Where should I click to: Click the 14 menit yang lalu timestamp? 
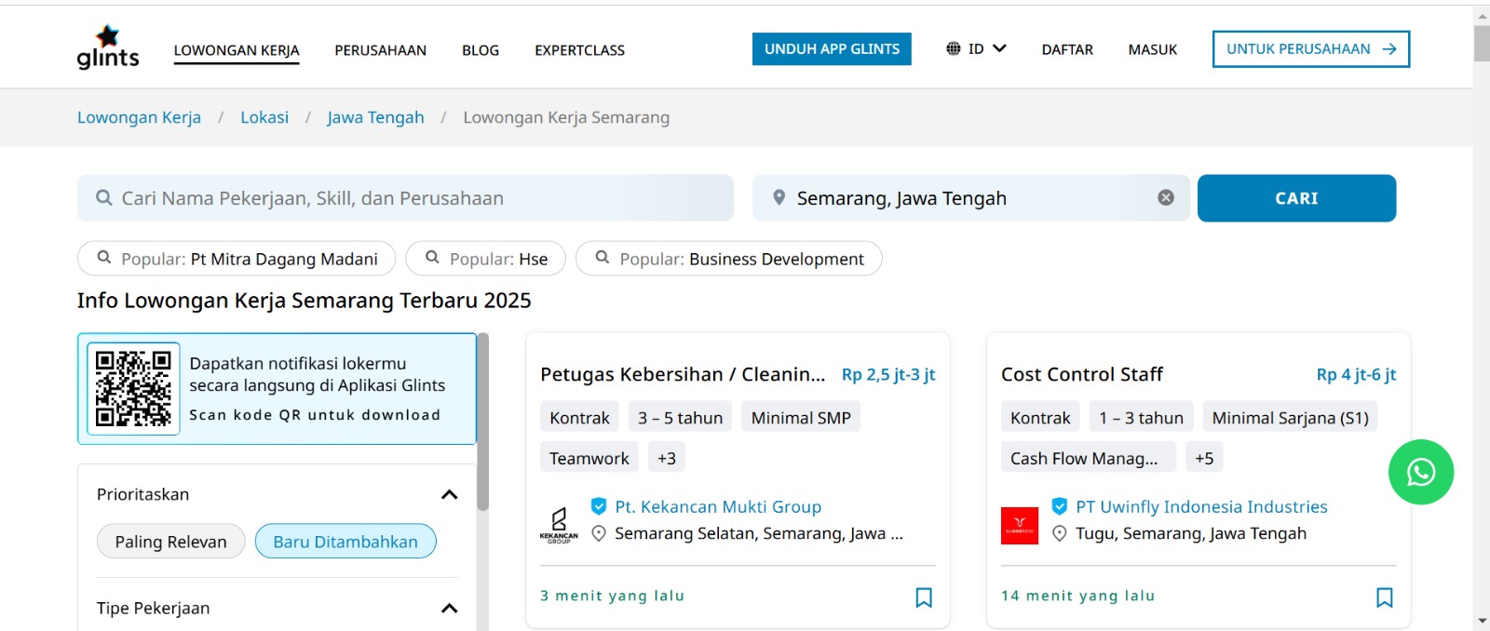(1077, 596)
